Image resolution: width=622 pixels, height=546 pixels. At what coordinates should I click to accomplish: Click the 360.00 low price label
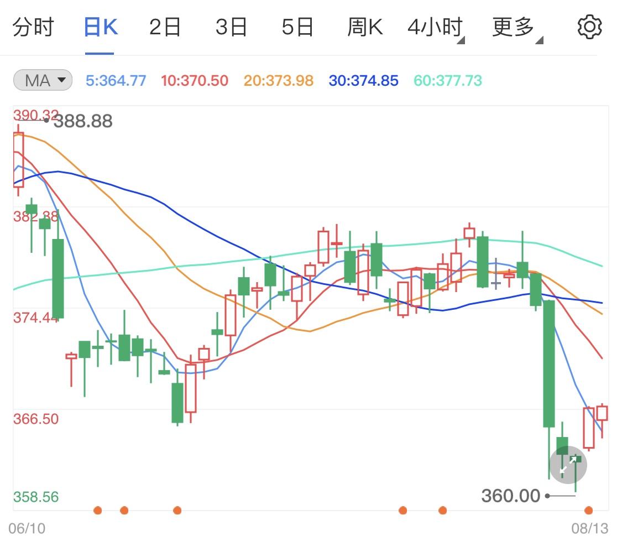pos(510,496)
